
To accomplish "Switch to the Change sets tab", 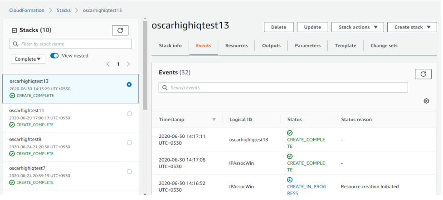I will pos(384,45).
